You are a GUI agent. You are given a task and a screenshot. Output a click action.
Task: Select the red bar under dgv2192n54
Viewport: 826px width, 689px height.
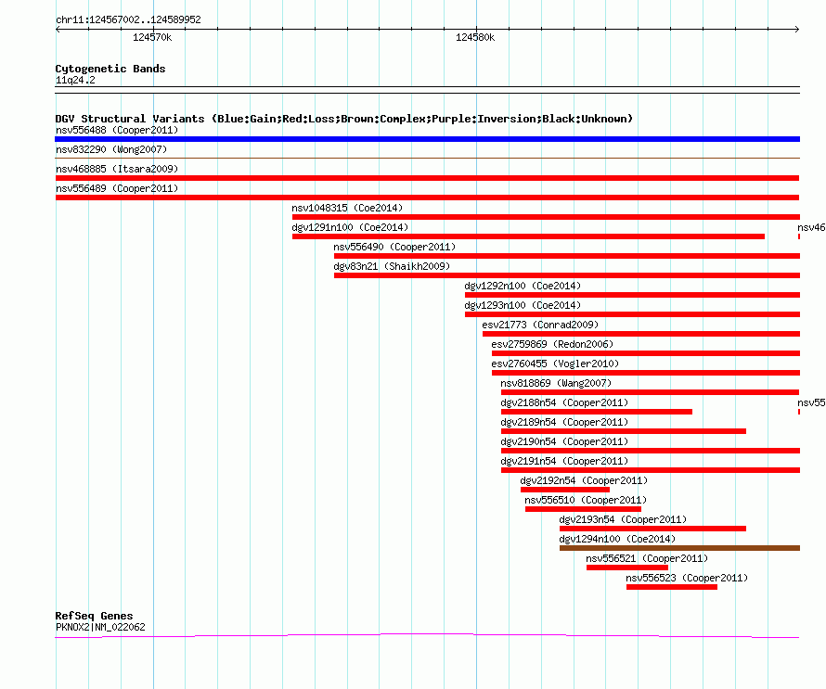coord(565,490)
